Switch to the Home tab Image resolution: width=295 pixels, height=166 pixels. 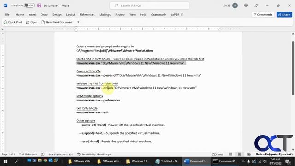pyautogui.click(x=19, y=14)
